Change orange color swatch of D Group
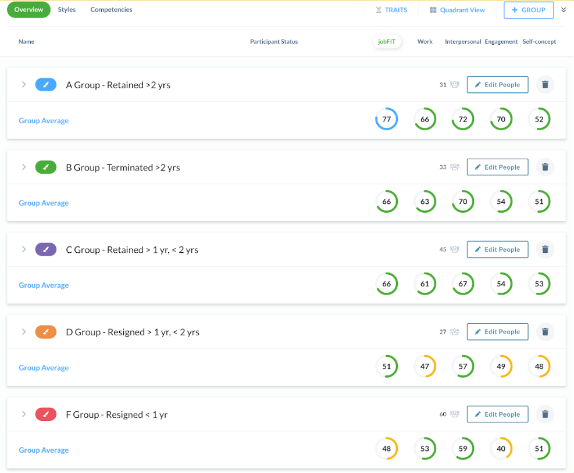574x473 pixels. click(x=46, y=332)
